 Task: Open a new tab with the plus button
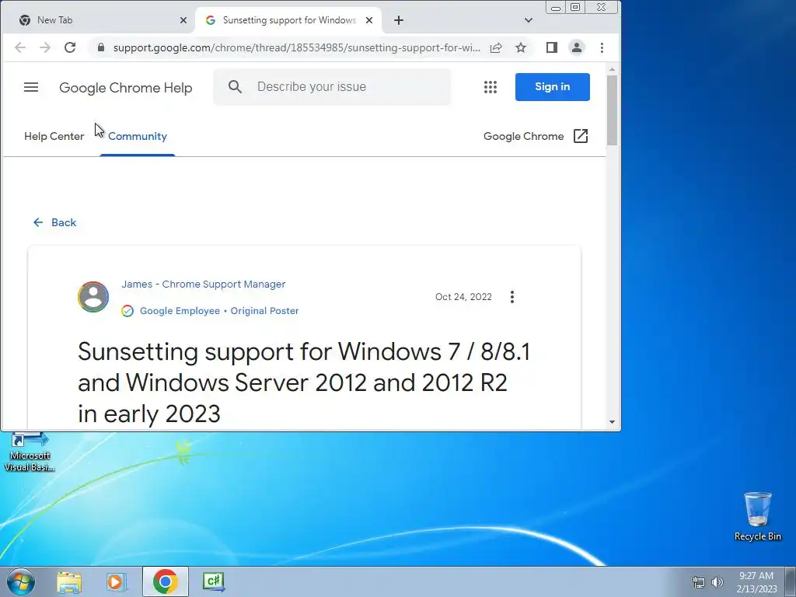click(399, 20)
